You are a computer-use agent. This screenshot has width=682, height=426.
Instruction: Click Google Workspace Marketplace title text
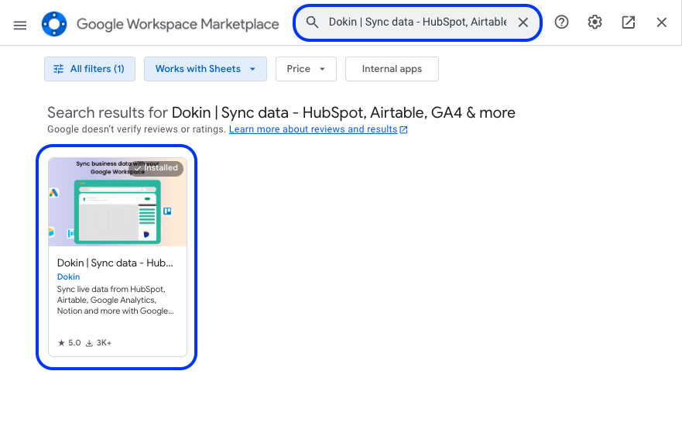177,24
